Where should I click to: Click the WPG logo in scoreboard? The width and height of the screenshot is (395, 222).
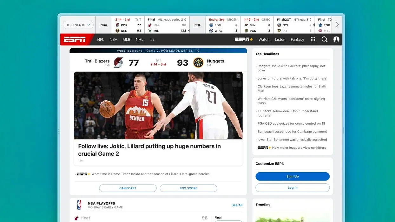pos(211,31)
